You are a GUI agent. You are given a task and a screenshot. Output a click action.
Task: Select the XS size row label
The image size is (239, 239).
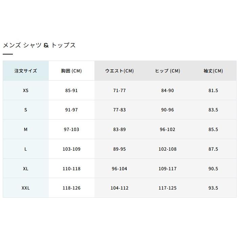click(x=26, y=90)
